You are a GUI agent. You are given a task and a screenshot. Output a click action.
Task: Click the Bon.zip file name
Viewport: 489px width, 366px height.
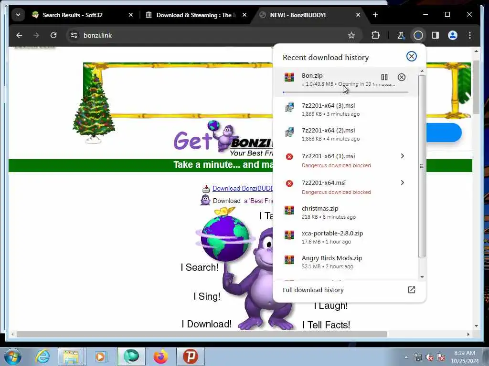coord(312,76)
